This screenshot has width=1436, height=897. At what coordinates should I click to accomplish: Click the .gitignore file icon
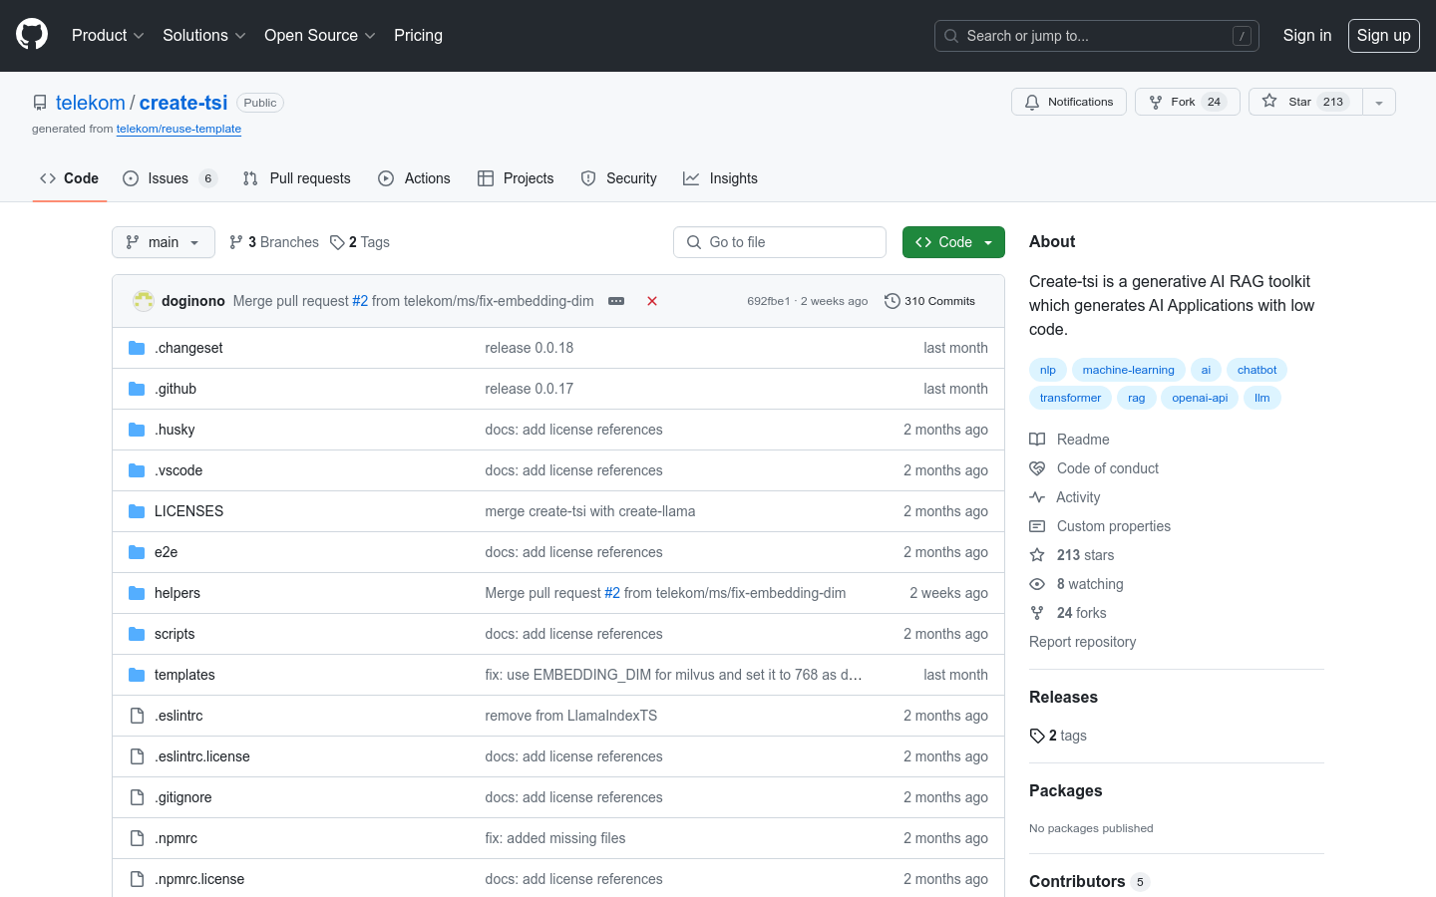(x=137, y=797)
